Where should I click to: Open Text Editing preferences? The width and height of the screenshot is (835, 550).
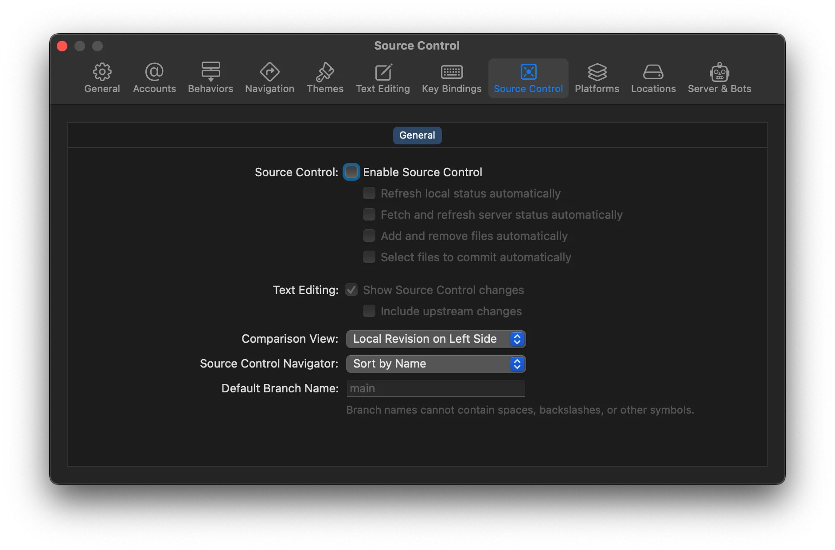pyautogui.click(x=383, y=78)
